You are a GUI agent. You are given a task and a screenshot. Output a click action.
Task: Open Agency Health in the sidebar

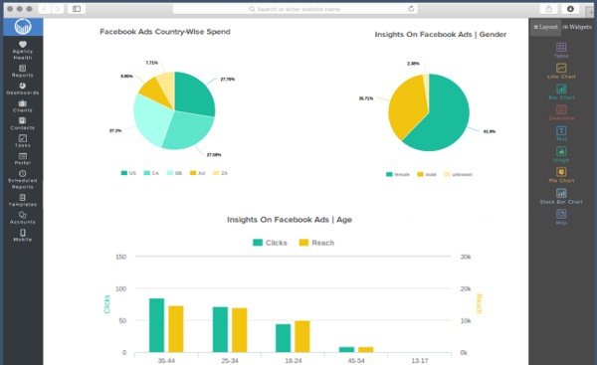pyautogui.click(x=23, y=51)
